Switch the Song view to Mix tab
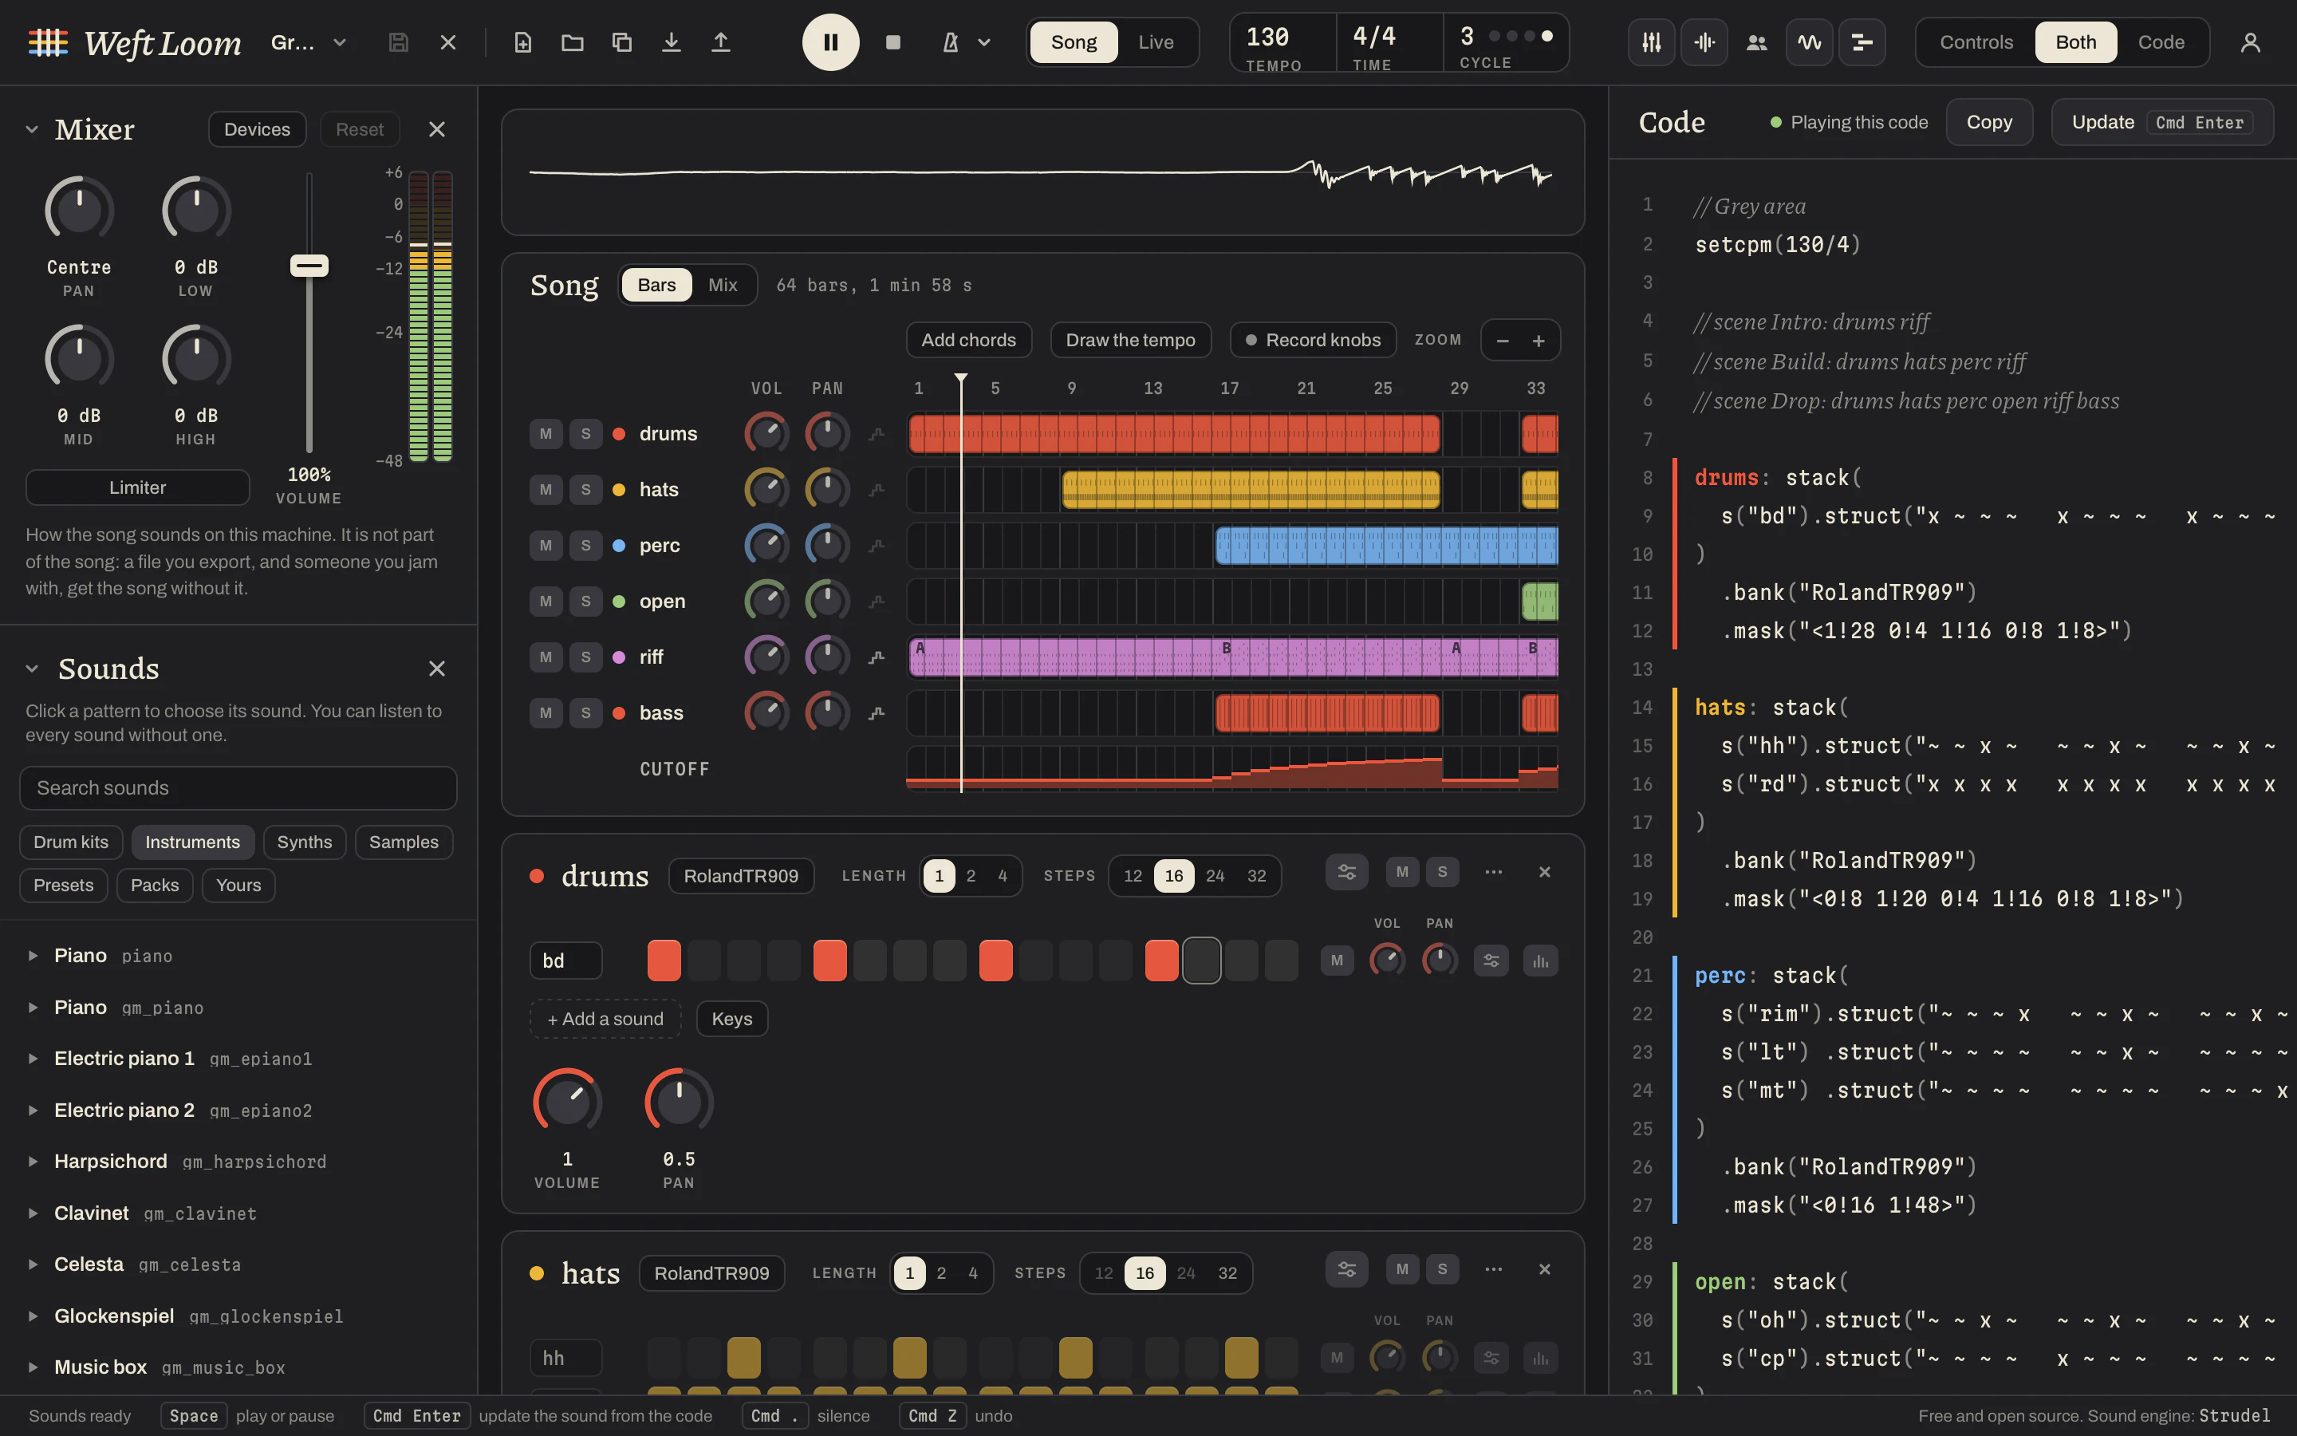 723,285
